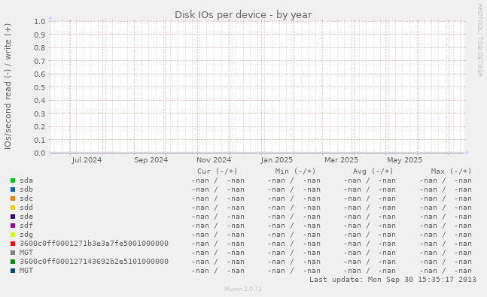
Task: Click the MGT label beside the gray swatch
Action: tap(26, 253)
